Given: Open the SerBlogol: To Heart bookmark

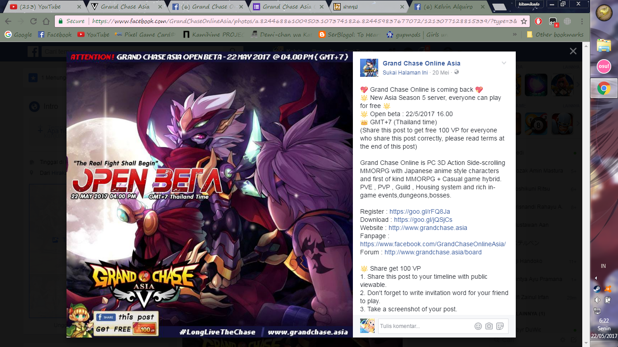Looking at the screenshot, I should pos(349,34).
